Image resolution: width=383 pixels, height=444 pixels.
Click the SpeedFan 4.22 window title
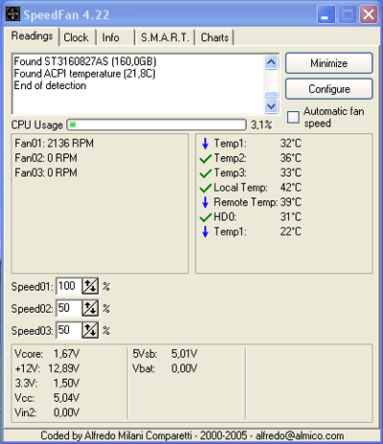pos(66,14)
